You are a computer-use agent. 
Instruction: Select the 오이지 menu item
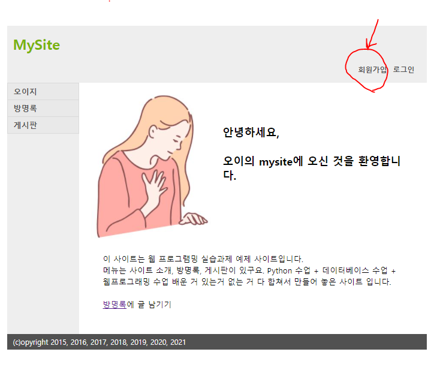(x=43, y=92)
